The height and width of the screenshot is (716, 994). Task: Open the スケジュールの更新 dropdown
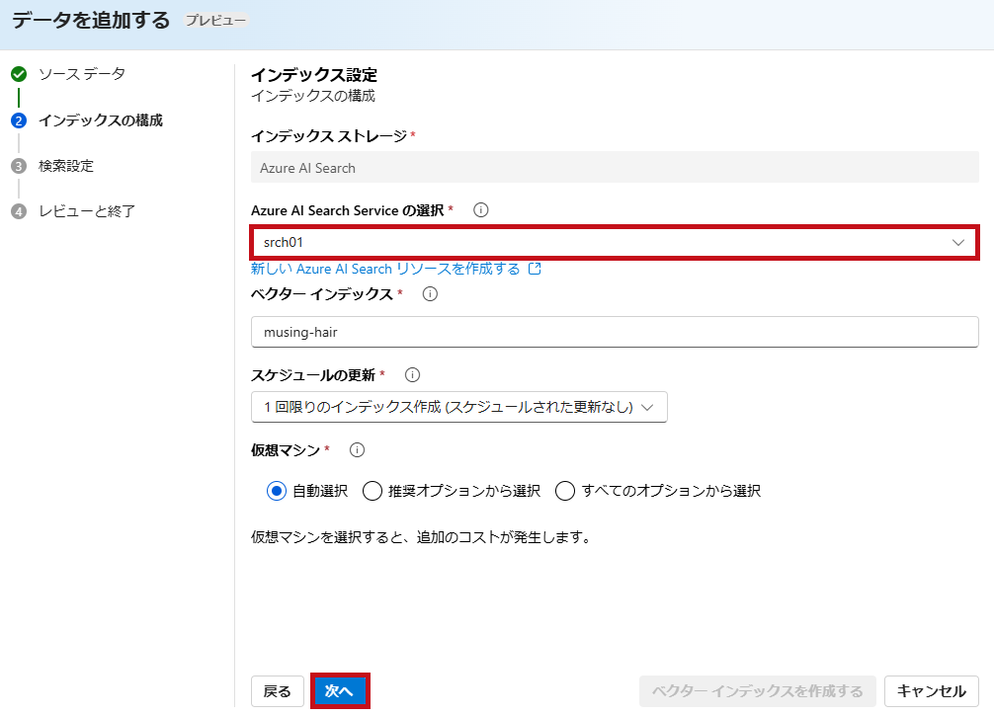459,407
